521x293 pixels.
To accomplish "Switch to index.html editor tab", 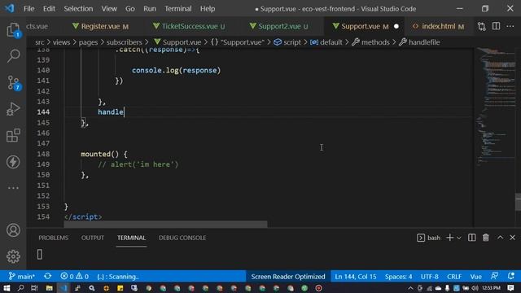I will pyautogui.click(x=438, y=26).
